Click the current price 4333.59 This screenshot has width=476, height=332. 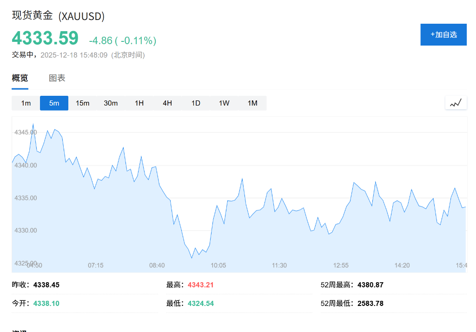click(x=45, y=38)
